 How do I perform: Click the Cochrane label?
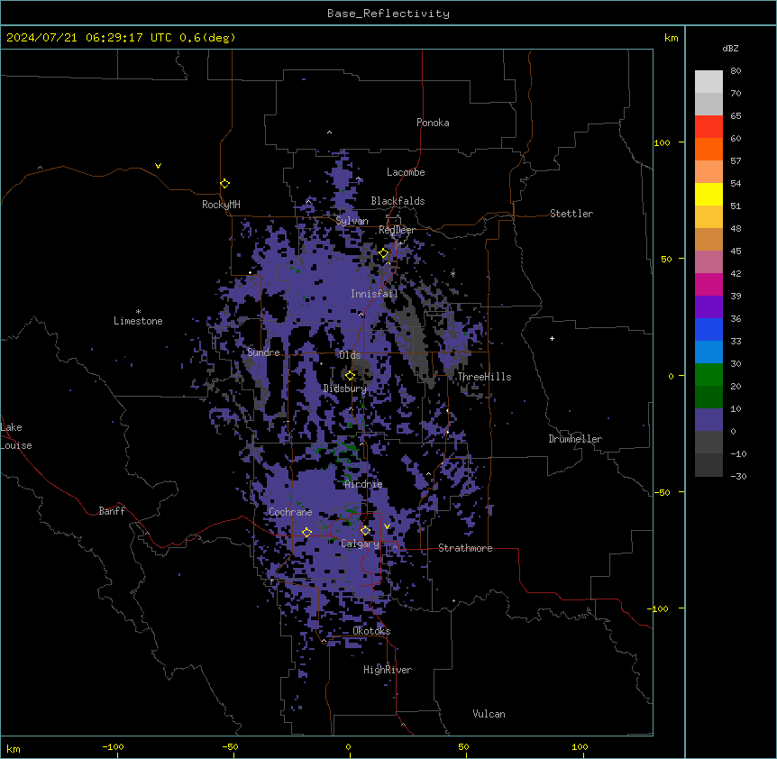(x=290, y=512)
